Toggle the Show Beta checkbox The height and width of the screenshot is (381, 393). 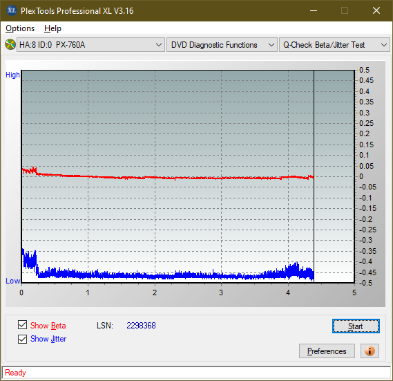(x=23, y=325)
